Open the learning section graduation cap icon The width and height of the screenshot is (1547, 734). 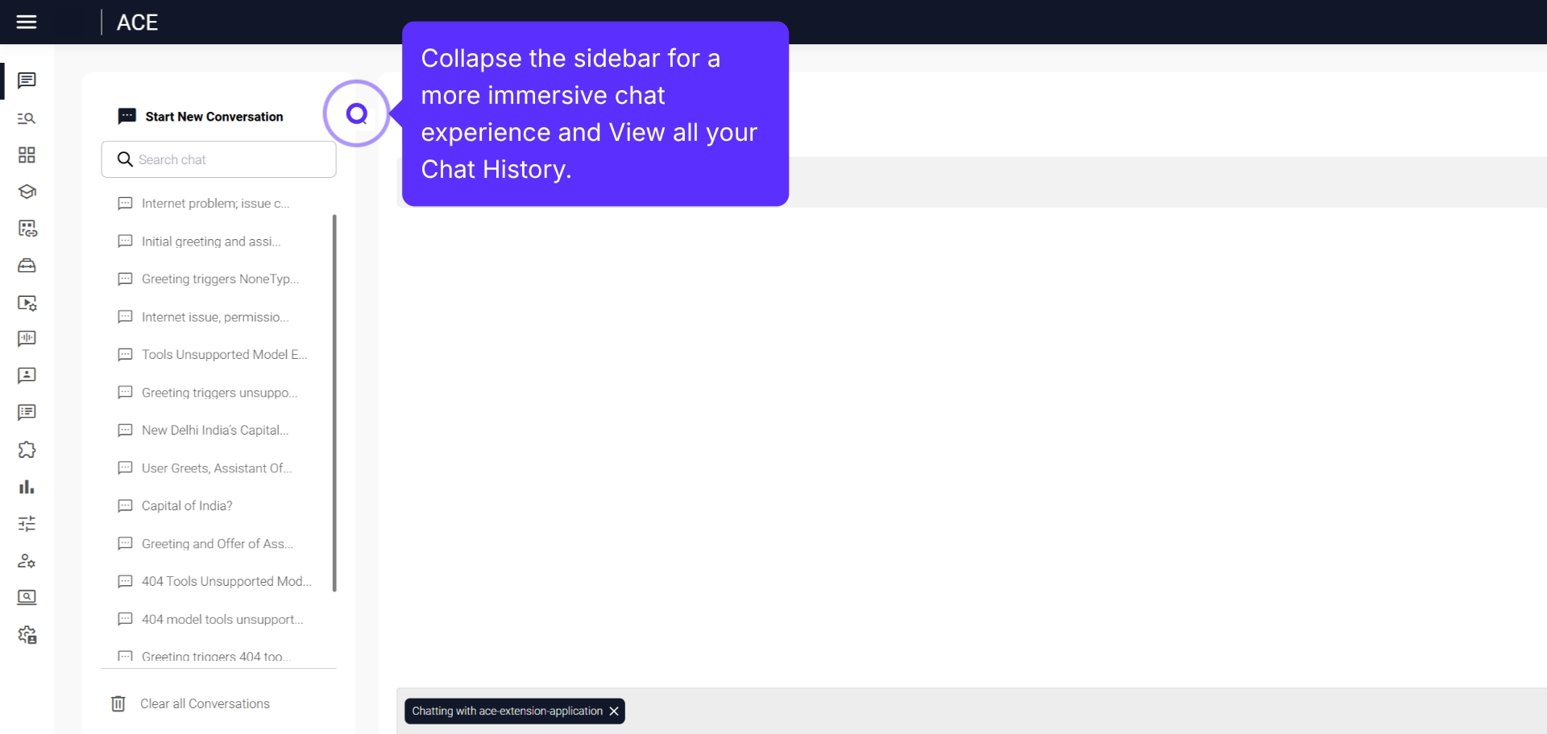point(27,192)
